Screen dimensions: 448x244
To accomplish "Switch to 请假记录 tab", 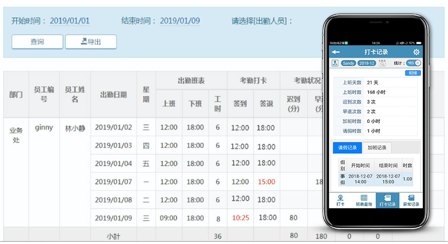I will (347, 147).
